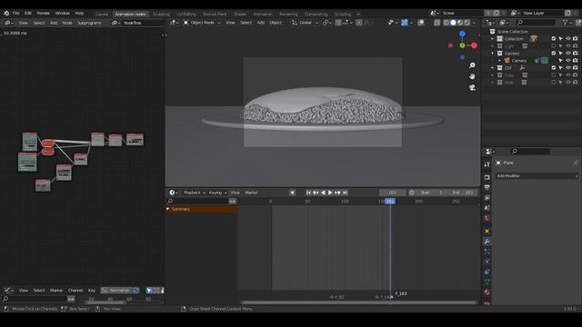Select material preview shading
This screenshot has width=582, height=327.
tap(460, 23)
